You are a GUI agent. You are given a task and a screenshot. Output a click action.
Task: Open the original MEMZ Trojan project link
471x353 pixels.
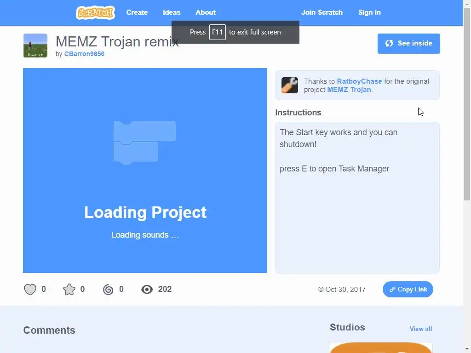[349, 90]
